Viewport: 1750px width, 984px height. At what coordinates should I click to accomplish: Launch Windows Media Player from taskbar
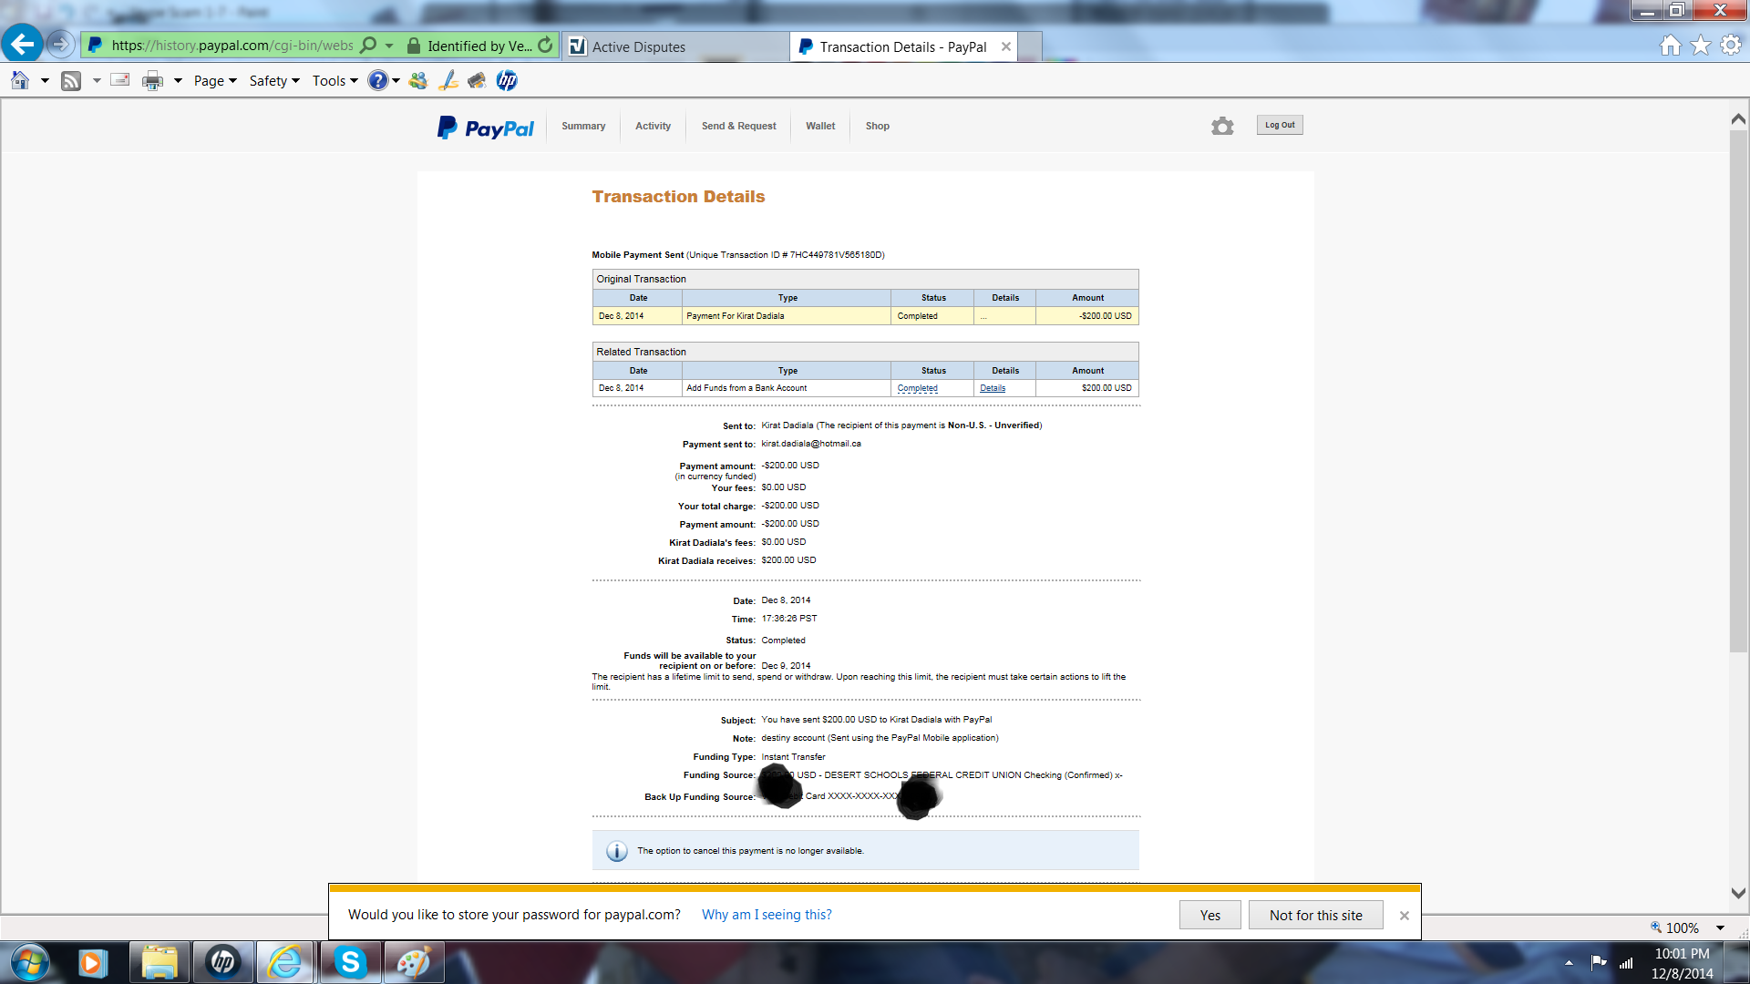92,962
